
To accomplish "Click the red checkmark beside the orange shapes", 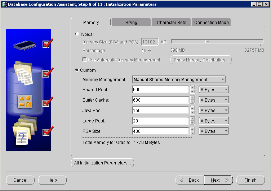I will (48, 102).
